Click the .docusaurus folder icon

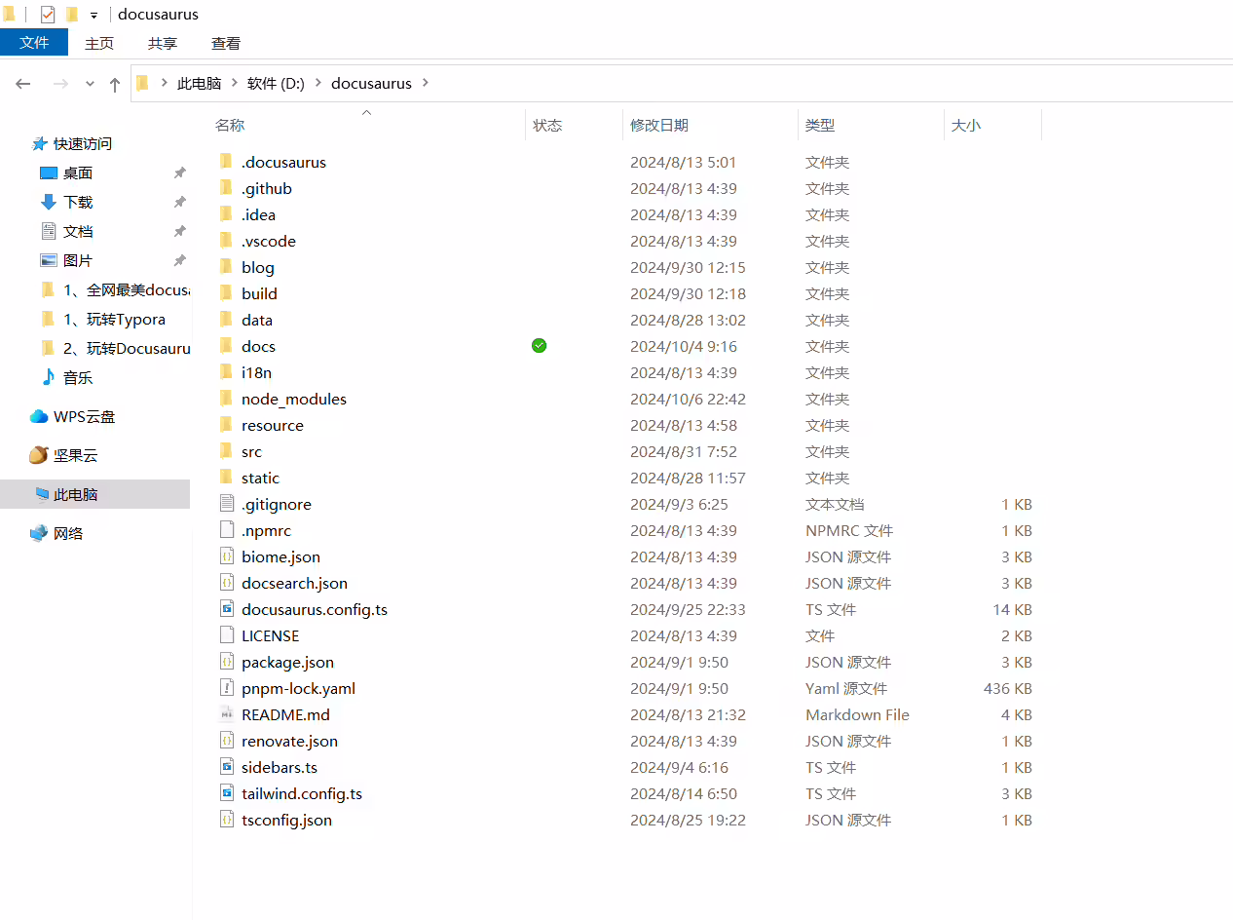[226, 162]
